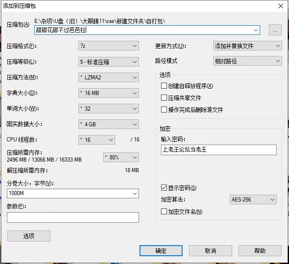Click the 确定 button

(161, 251)
